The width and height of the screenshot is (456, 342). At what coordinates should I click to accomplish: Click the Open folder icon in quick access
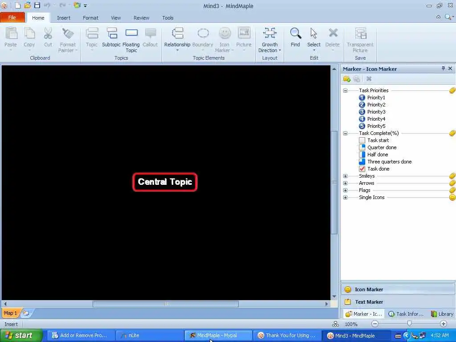(x=27, y=5)
